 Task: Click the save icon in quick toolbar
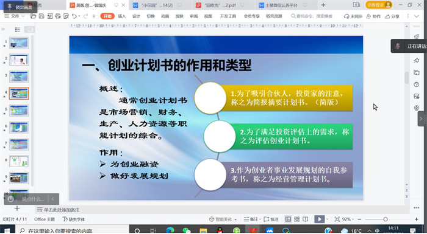[x=41, y=16]
